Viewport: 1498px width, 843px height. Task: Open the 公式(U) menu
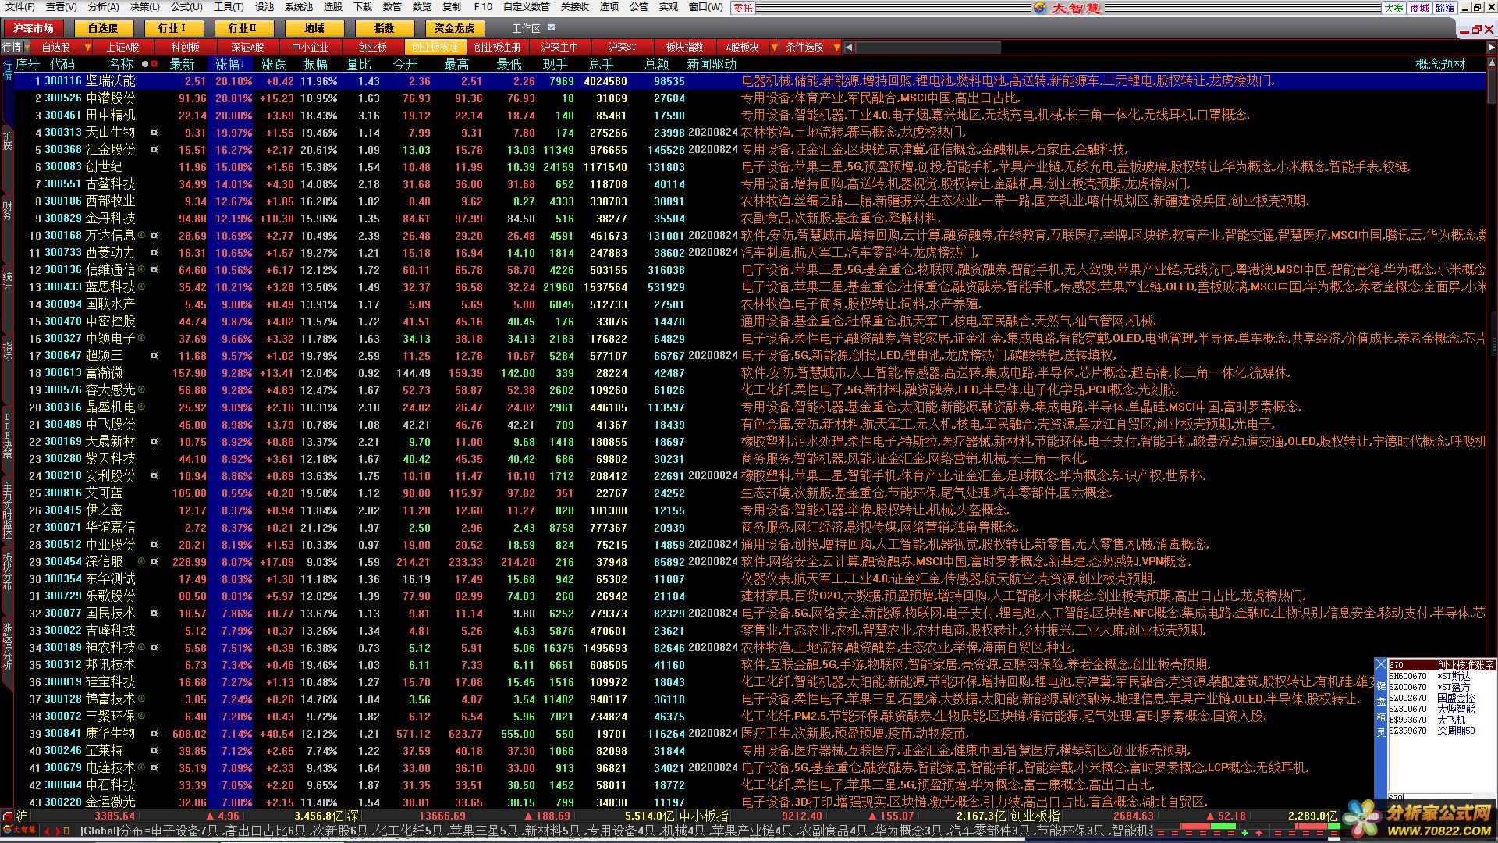(186, 7)
